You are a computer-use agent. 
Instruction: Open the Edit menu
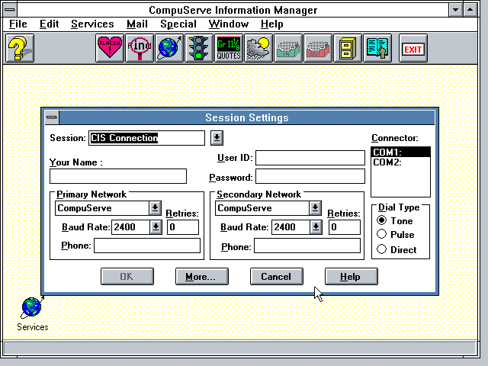49,24
